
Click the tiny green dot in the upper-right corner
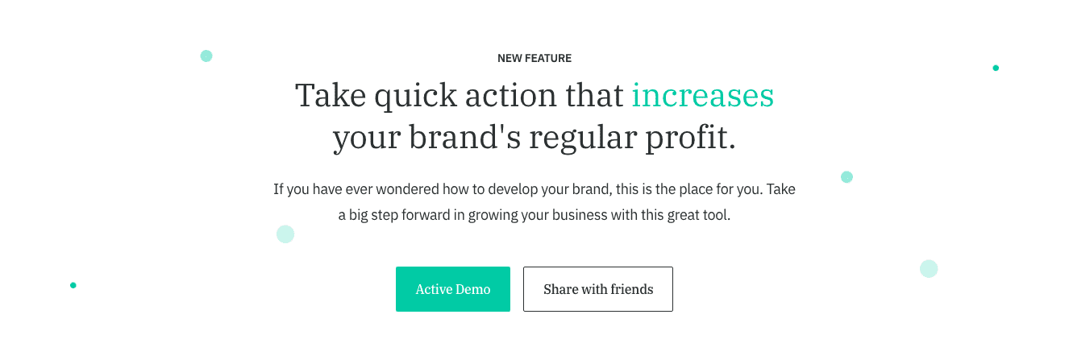pyautogui.click(x=996, y=68)
